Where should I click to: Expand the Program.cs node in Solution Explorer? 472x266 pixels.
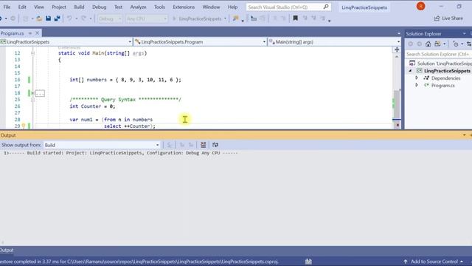pyautogui.click(x=417, y=86)
